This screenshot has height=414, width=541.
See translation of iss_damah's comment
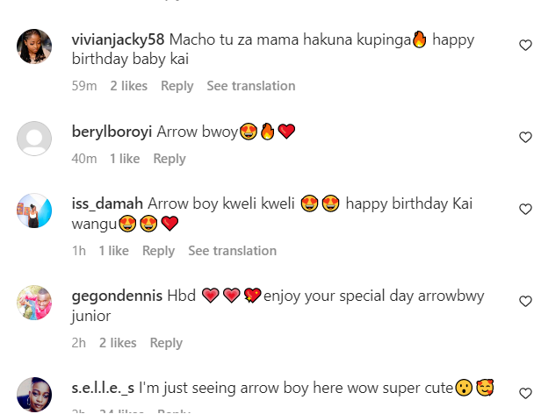point(232,251)
